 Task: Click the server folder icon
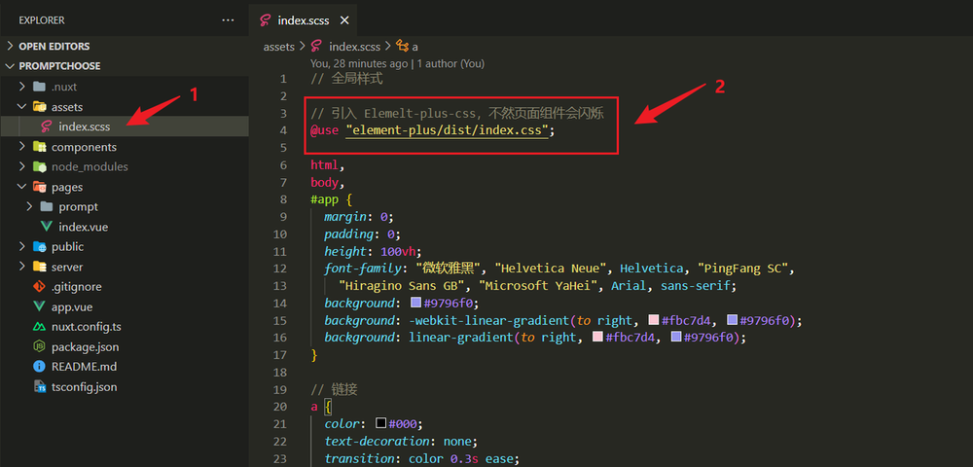tap(39, 267)
